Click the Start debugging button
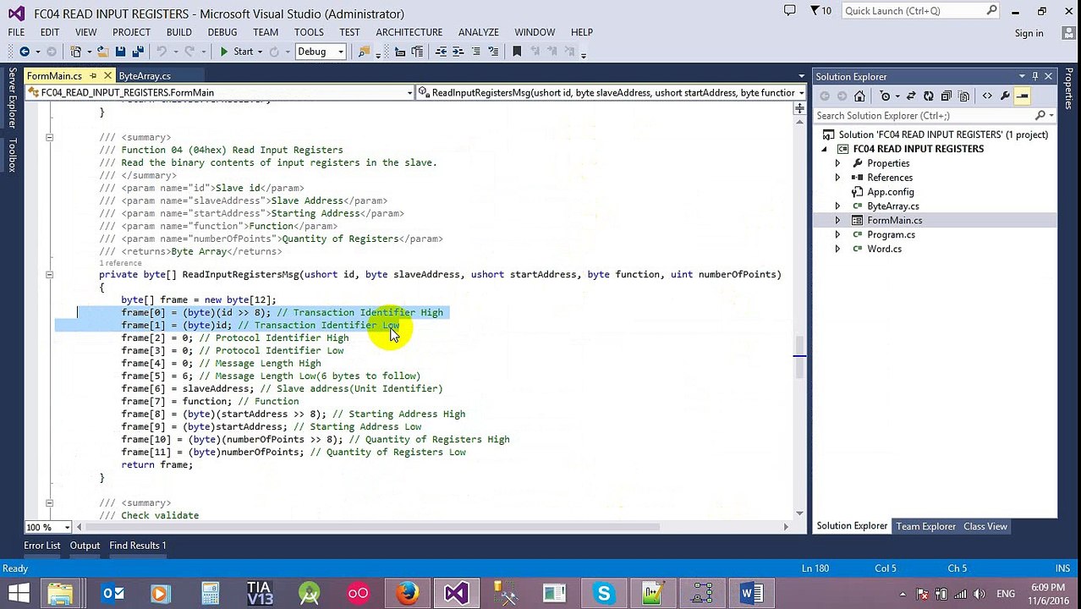This screenshot has width=1081, height=609. point(236,52)
